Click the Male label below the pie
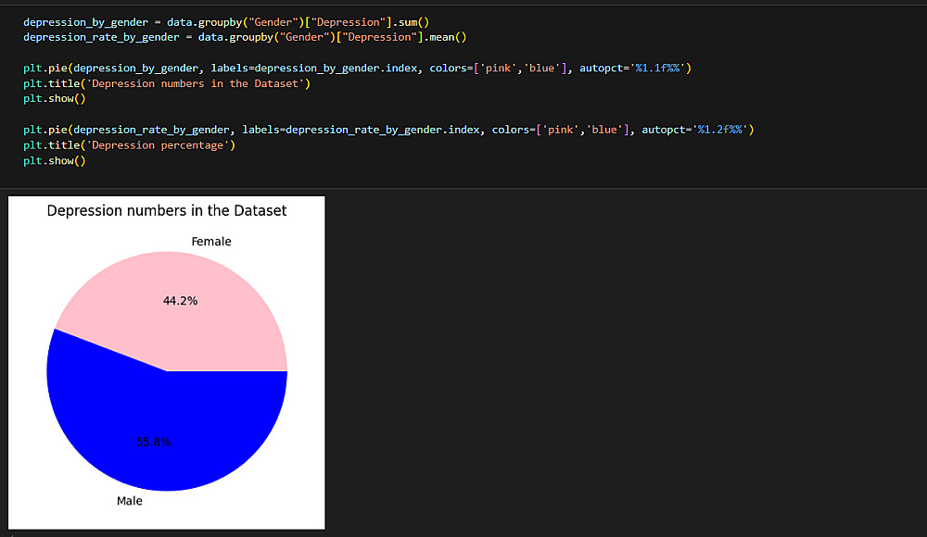 pyautogui.click(x=130, y=501)
